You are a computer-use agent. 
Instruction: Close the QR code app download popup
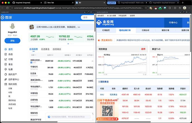coord(118,99)
